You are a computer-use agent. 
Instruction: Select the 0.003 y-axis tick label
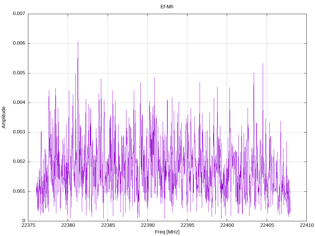19,132
